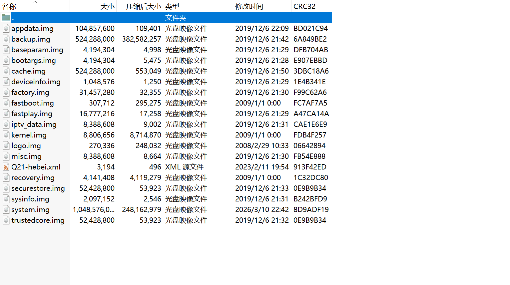Select the securestore.img file name
The height and width of the screenshot is (285, 510).
pyautogui.click(x=38, y=188)
